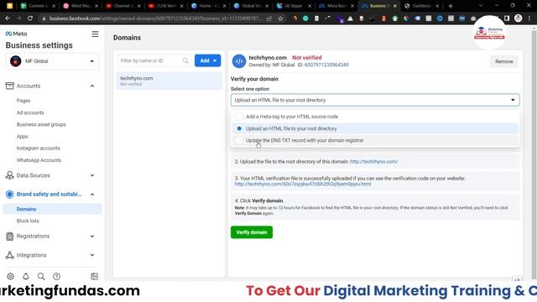This screenshot has width=537, height=302.
Task: Open Apps in sidebar
Action: (23, 136)
